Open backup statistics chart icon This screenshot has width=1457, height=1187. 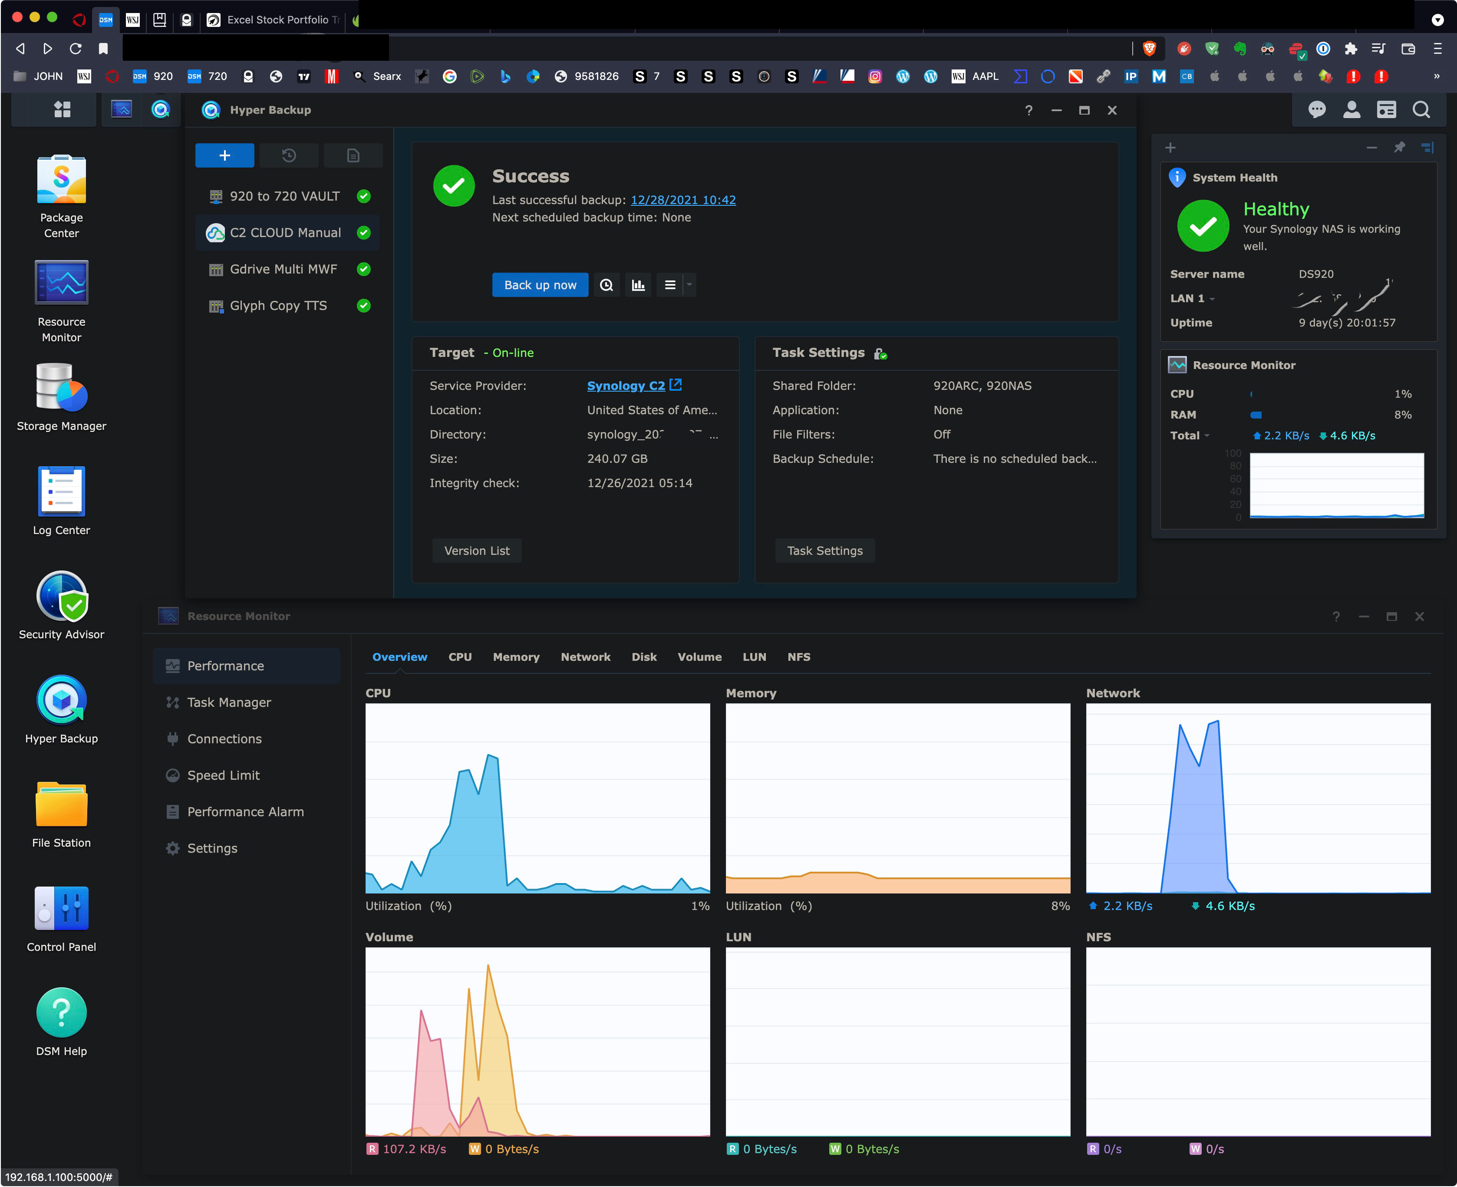(x=638, y=285)
